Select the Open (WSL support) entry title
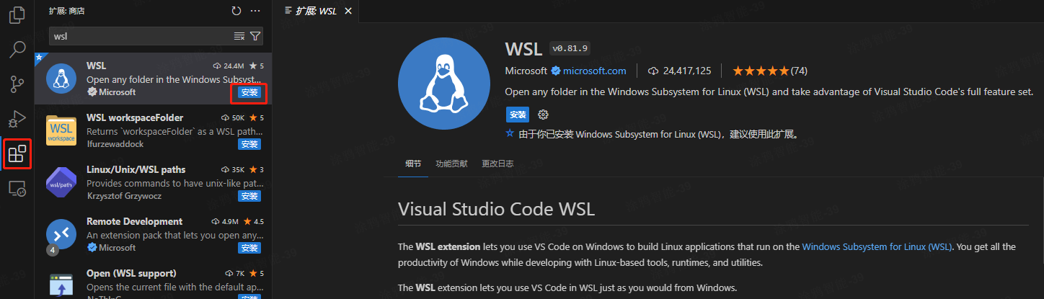 pos(131,273)
